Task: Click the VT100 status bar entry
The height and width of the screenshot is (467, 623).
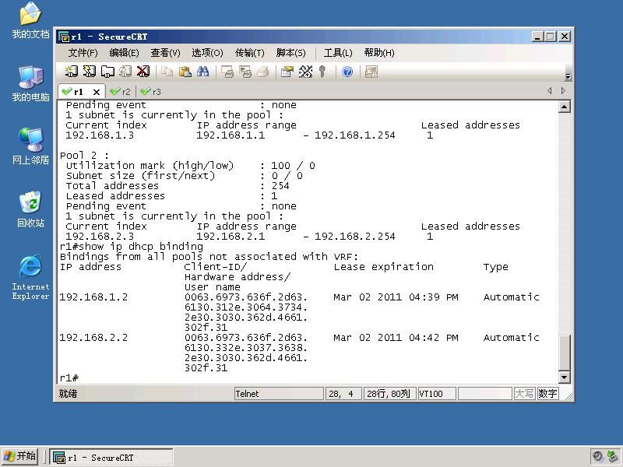Action: point(437,394)
